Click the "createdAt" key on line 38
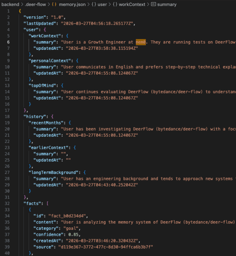Screen dimensions: 236x256 (x=47, y=241)
